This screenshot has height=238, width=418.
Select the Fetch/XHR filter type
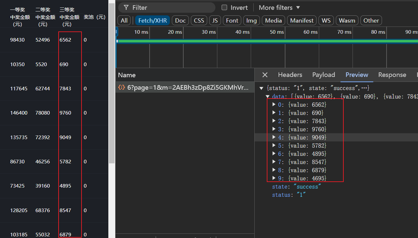153,20
